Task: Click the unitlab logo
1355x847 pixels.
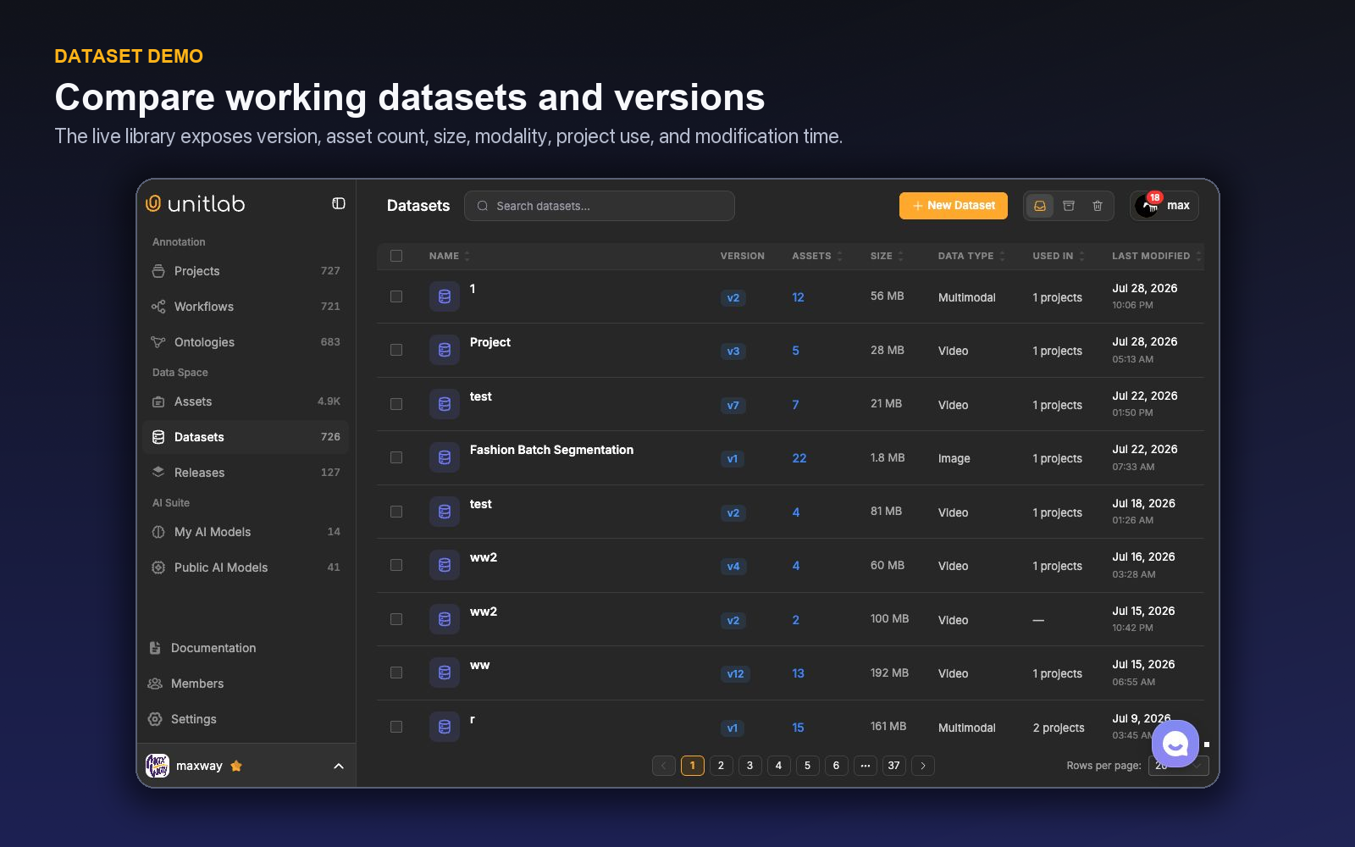Action: [x=196, y=204]
